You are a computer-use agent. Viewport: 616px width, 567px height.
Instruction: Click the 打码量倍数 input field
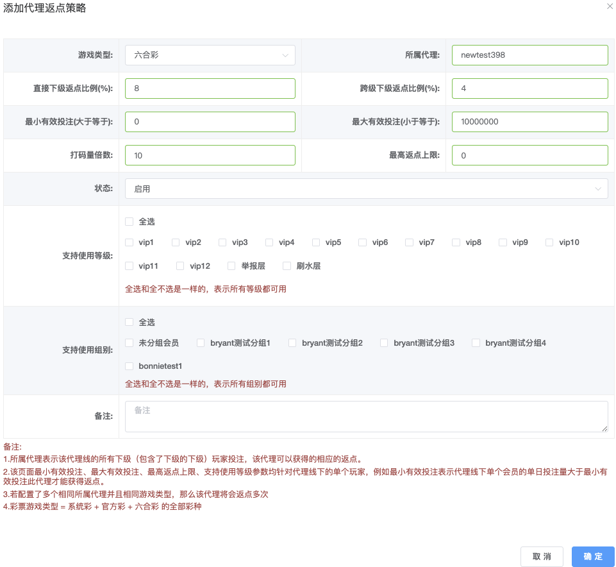click(x=210, y=155)
